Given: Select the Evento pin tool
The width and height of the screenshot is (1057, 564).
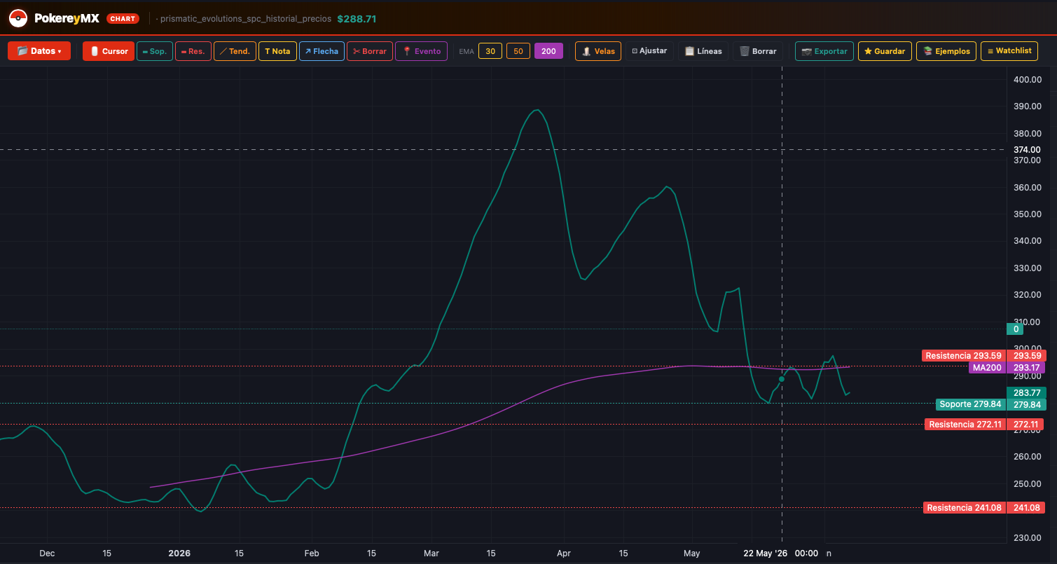Looking at the screenshot, I should tap(422, 51).
